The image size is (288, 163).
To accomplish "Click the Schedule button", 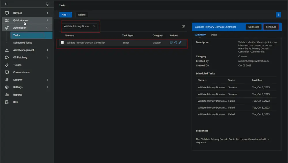I will tap(271, 27).
